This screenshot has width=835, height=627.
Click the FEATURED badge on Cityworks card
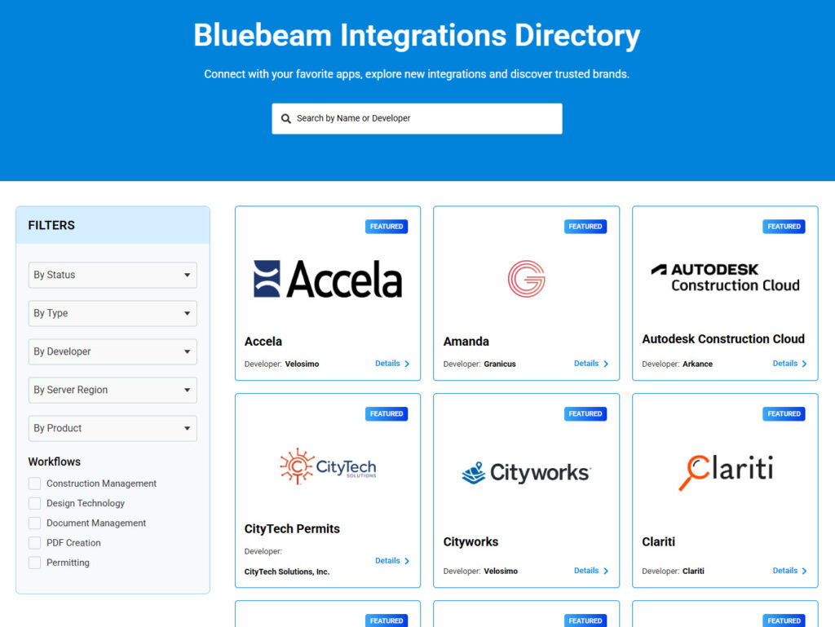coord(585,414)
